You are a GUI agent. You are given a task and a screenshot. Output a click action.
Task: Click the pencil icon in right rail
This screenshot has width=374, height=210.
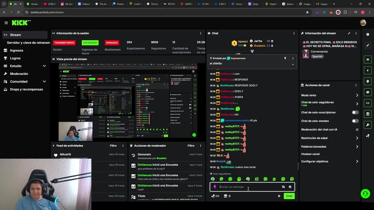tap(368, 45)
